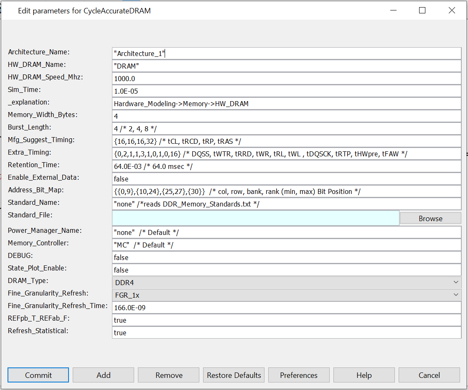This screenshot has height=390, width=468.
Task: Close the Edit parameters window
Action: coord(452,10)
